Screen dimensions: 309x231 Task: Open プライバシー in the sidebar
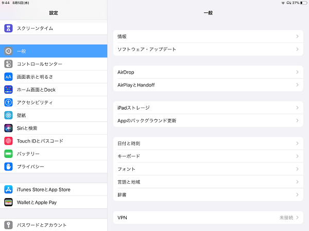[54, 167]
